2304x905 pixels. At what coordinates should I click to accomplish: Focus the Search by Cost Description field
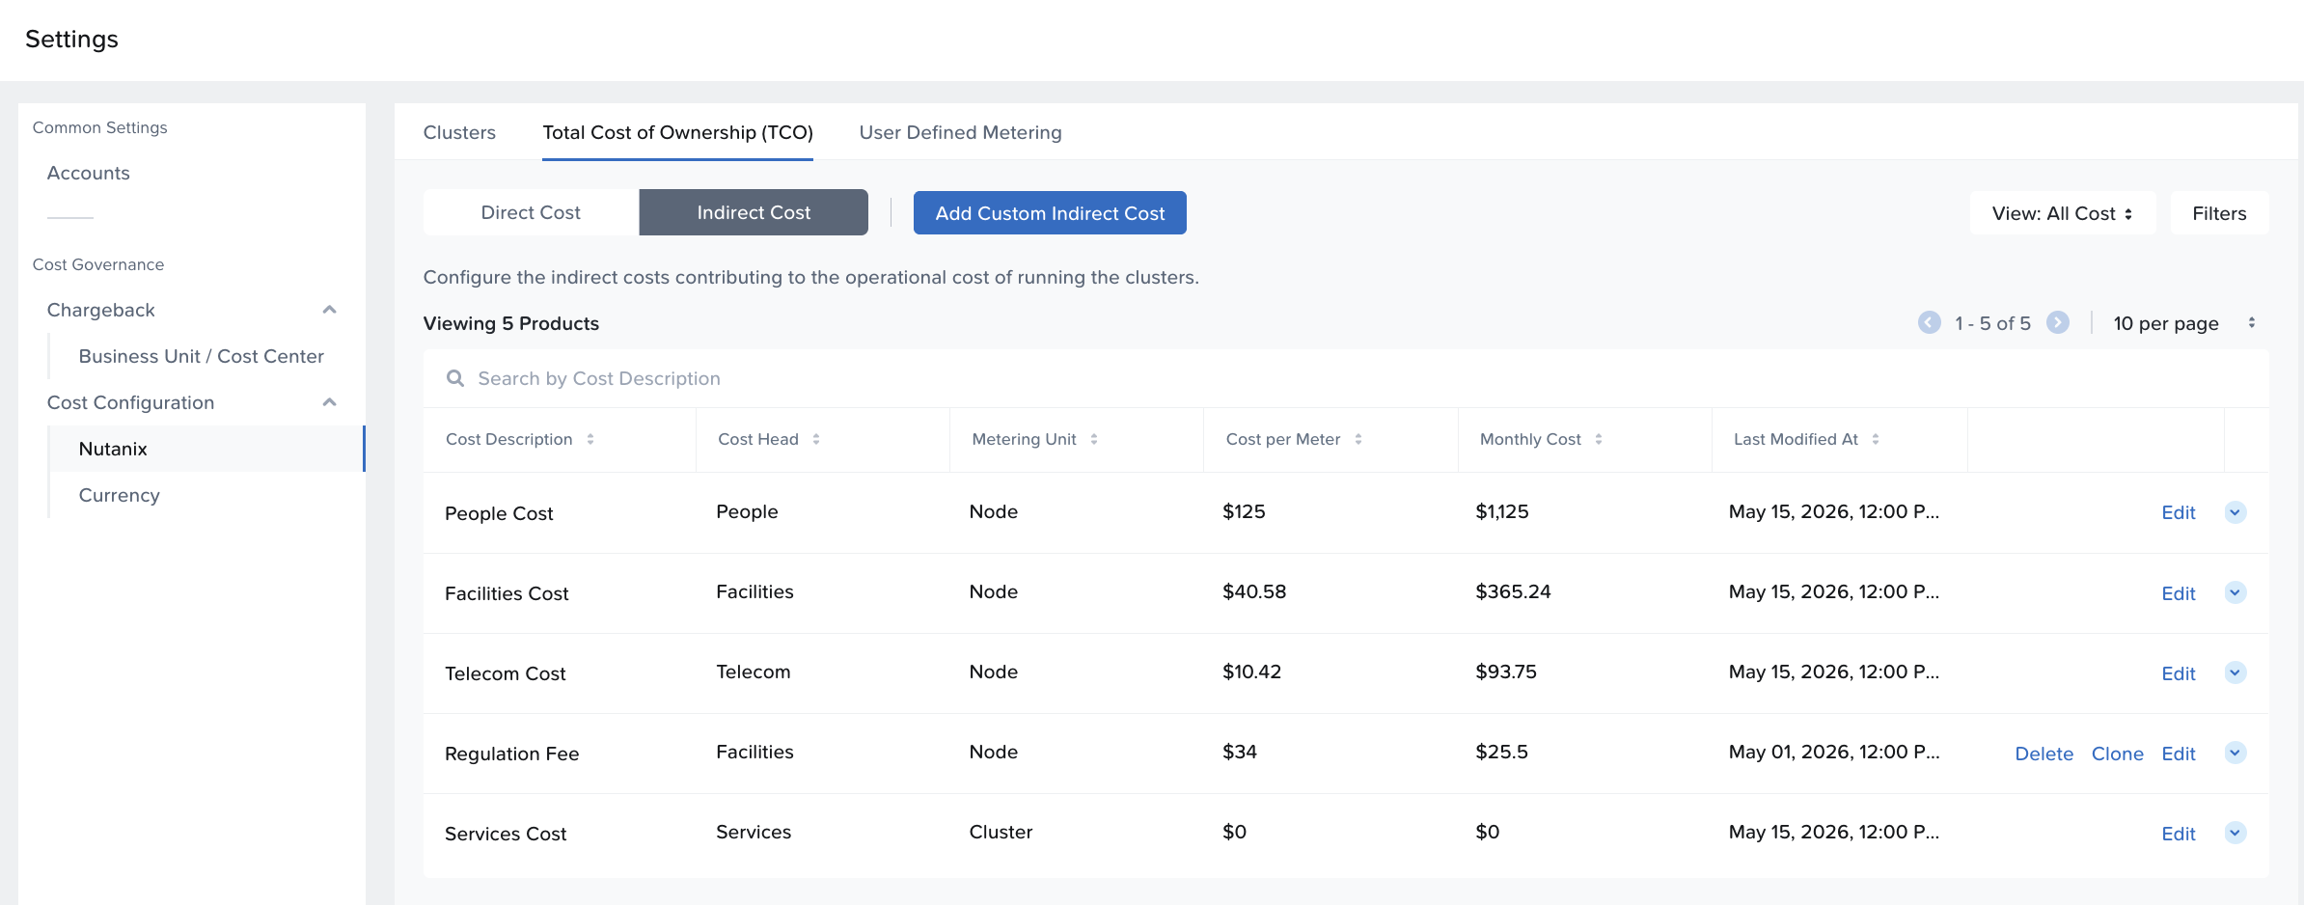point(1346,378)
